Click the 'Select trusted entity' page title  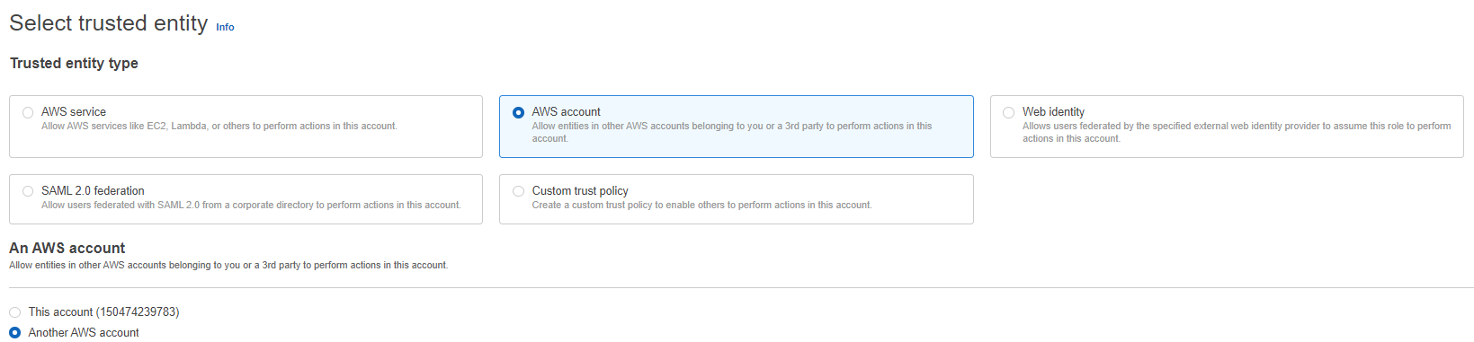tap(109, 23)
